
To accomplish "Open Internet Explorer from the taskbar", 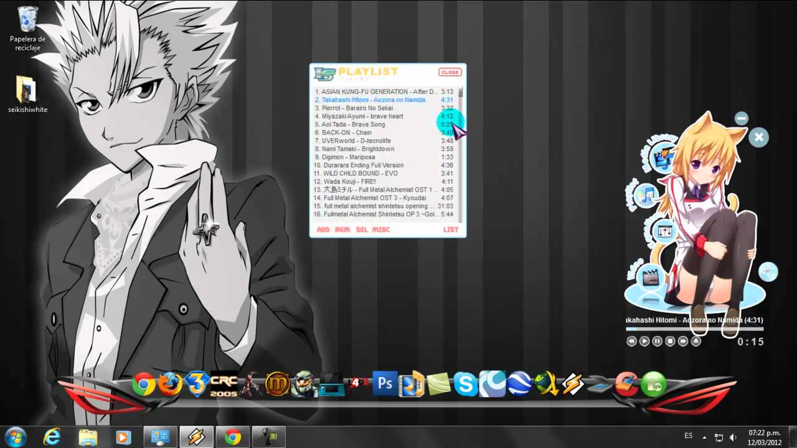I will (x=52, y=437).
